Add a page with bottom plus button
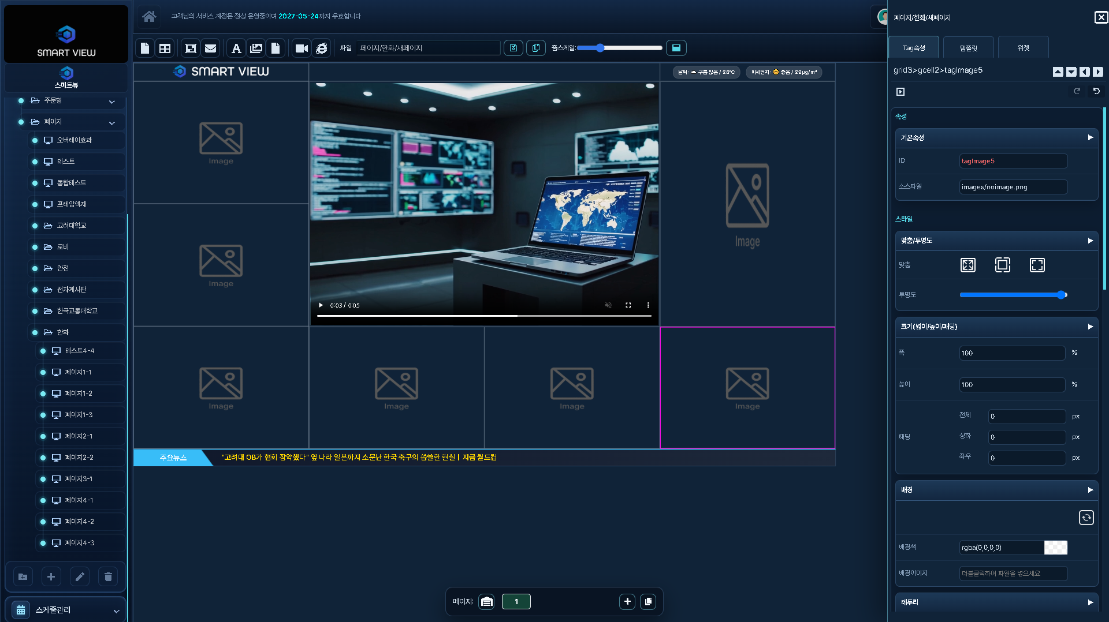 coord(627,602)
